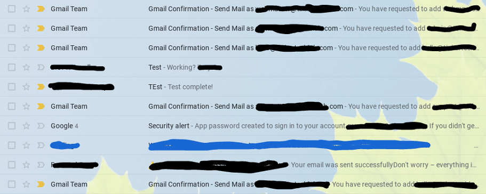Select checkbox for Google Security alert email
The height and width of the screenshot is (194, 486).
(x=11, y=126)
